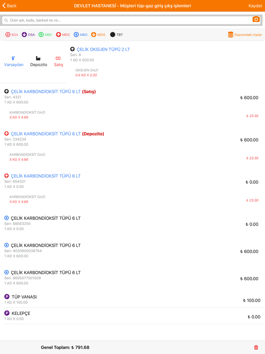Open the KARBONDİOKSİT TÜPÜ (Satış) item
The width and height of the screenshot is (265, 354).
53,91
